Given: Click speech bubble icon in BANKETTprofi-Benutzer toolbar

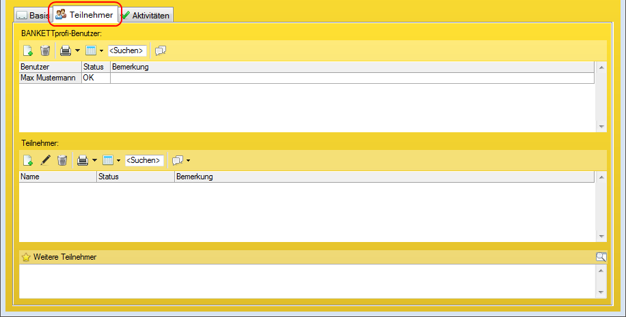Looking at the screenshot, I should (161, 50).
